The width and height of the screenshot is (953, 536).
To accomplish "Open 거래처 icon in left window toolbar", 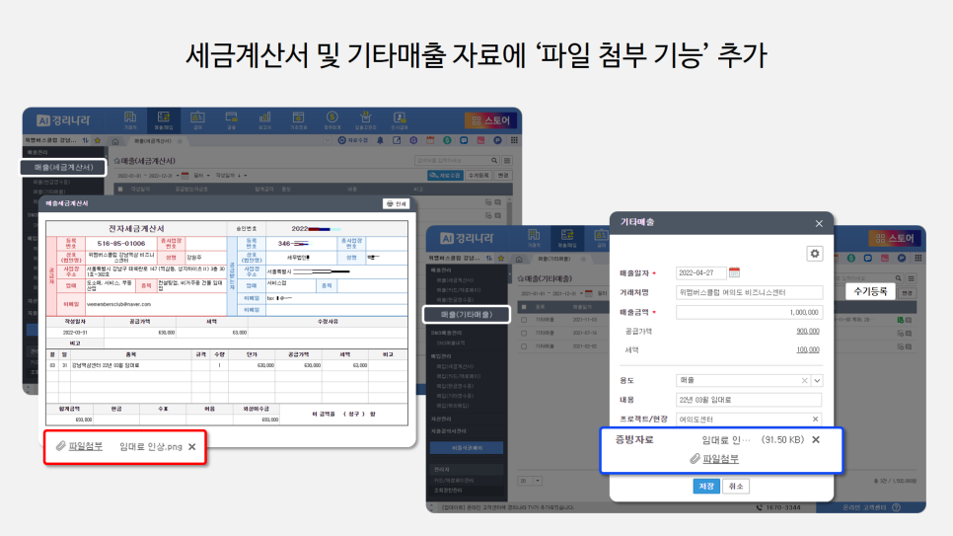I will click(130, 120).
